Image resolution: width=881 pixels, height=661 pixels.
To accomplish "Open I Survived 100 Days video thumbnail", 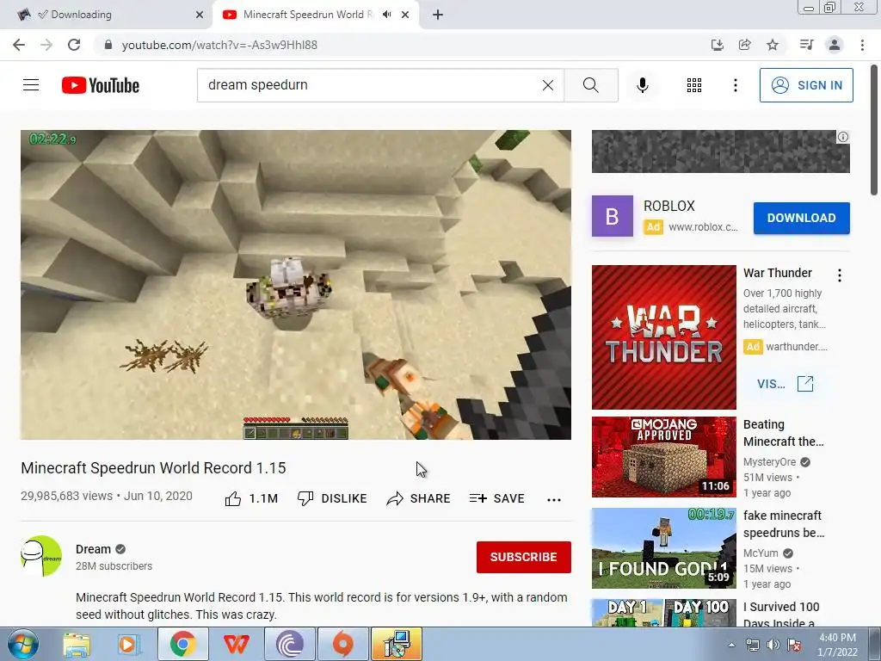I will tap(663, 613).
